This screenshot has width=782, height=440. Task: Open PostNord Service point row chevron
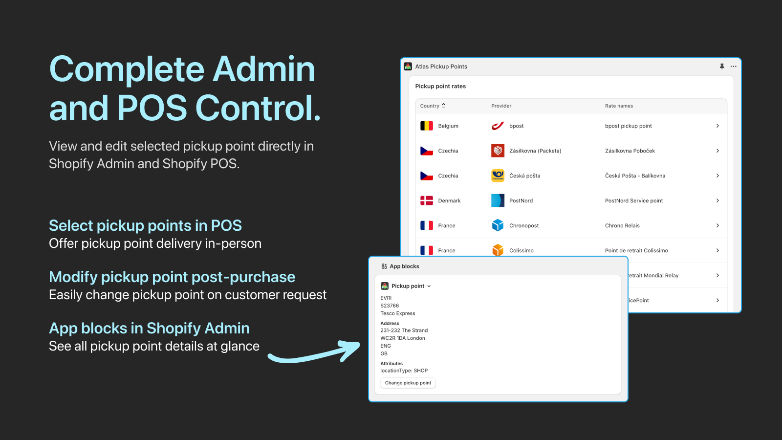coord(717,200)
